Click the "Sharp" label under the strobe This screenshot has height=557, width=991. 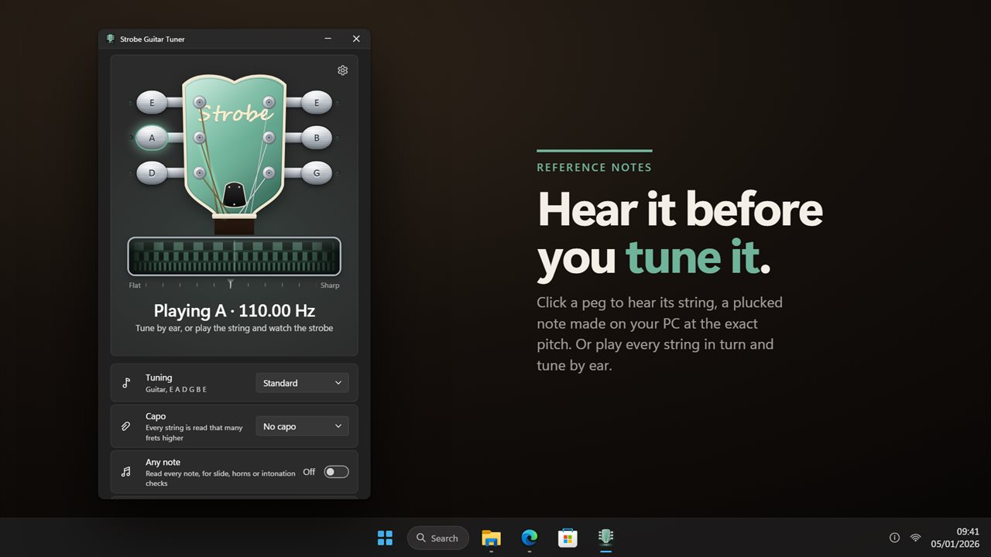[330, 285]
